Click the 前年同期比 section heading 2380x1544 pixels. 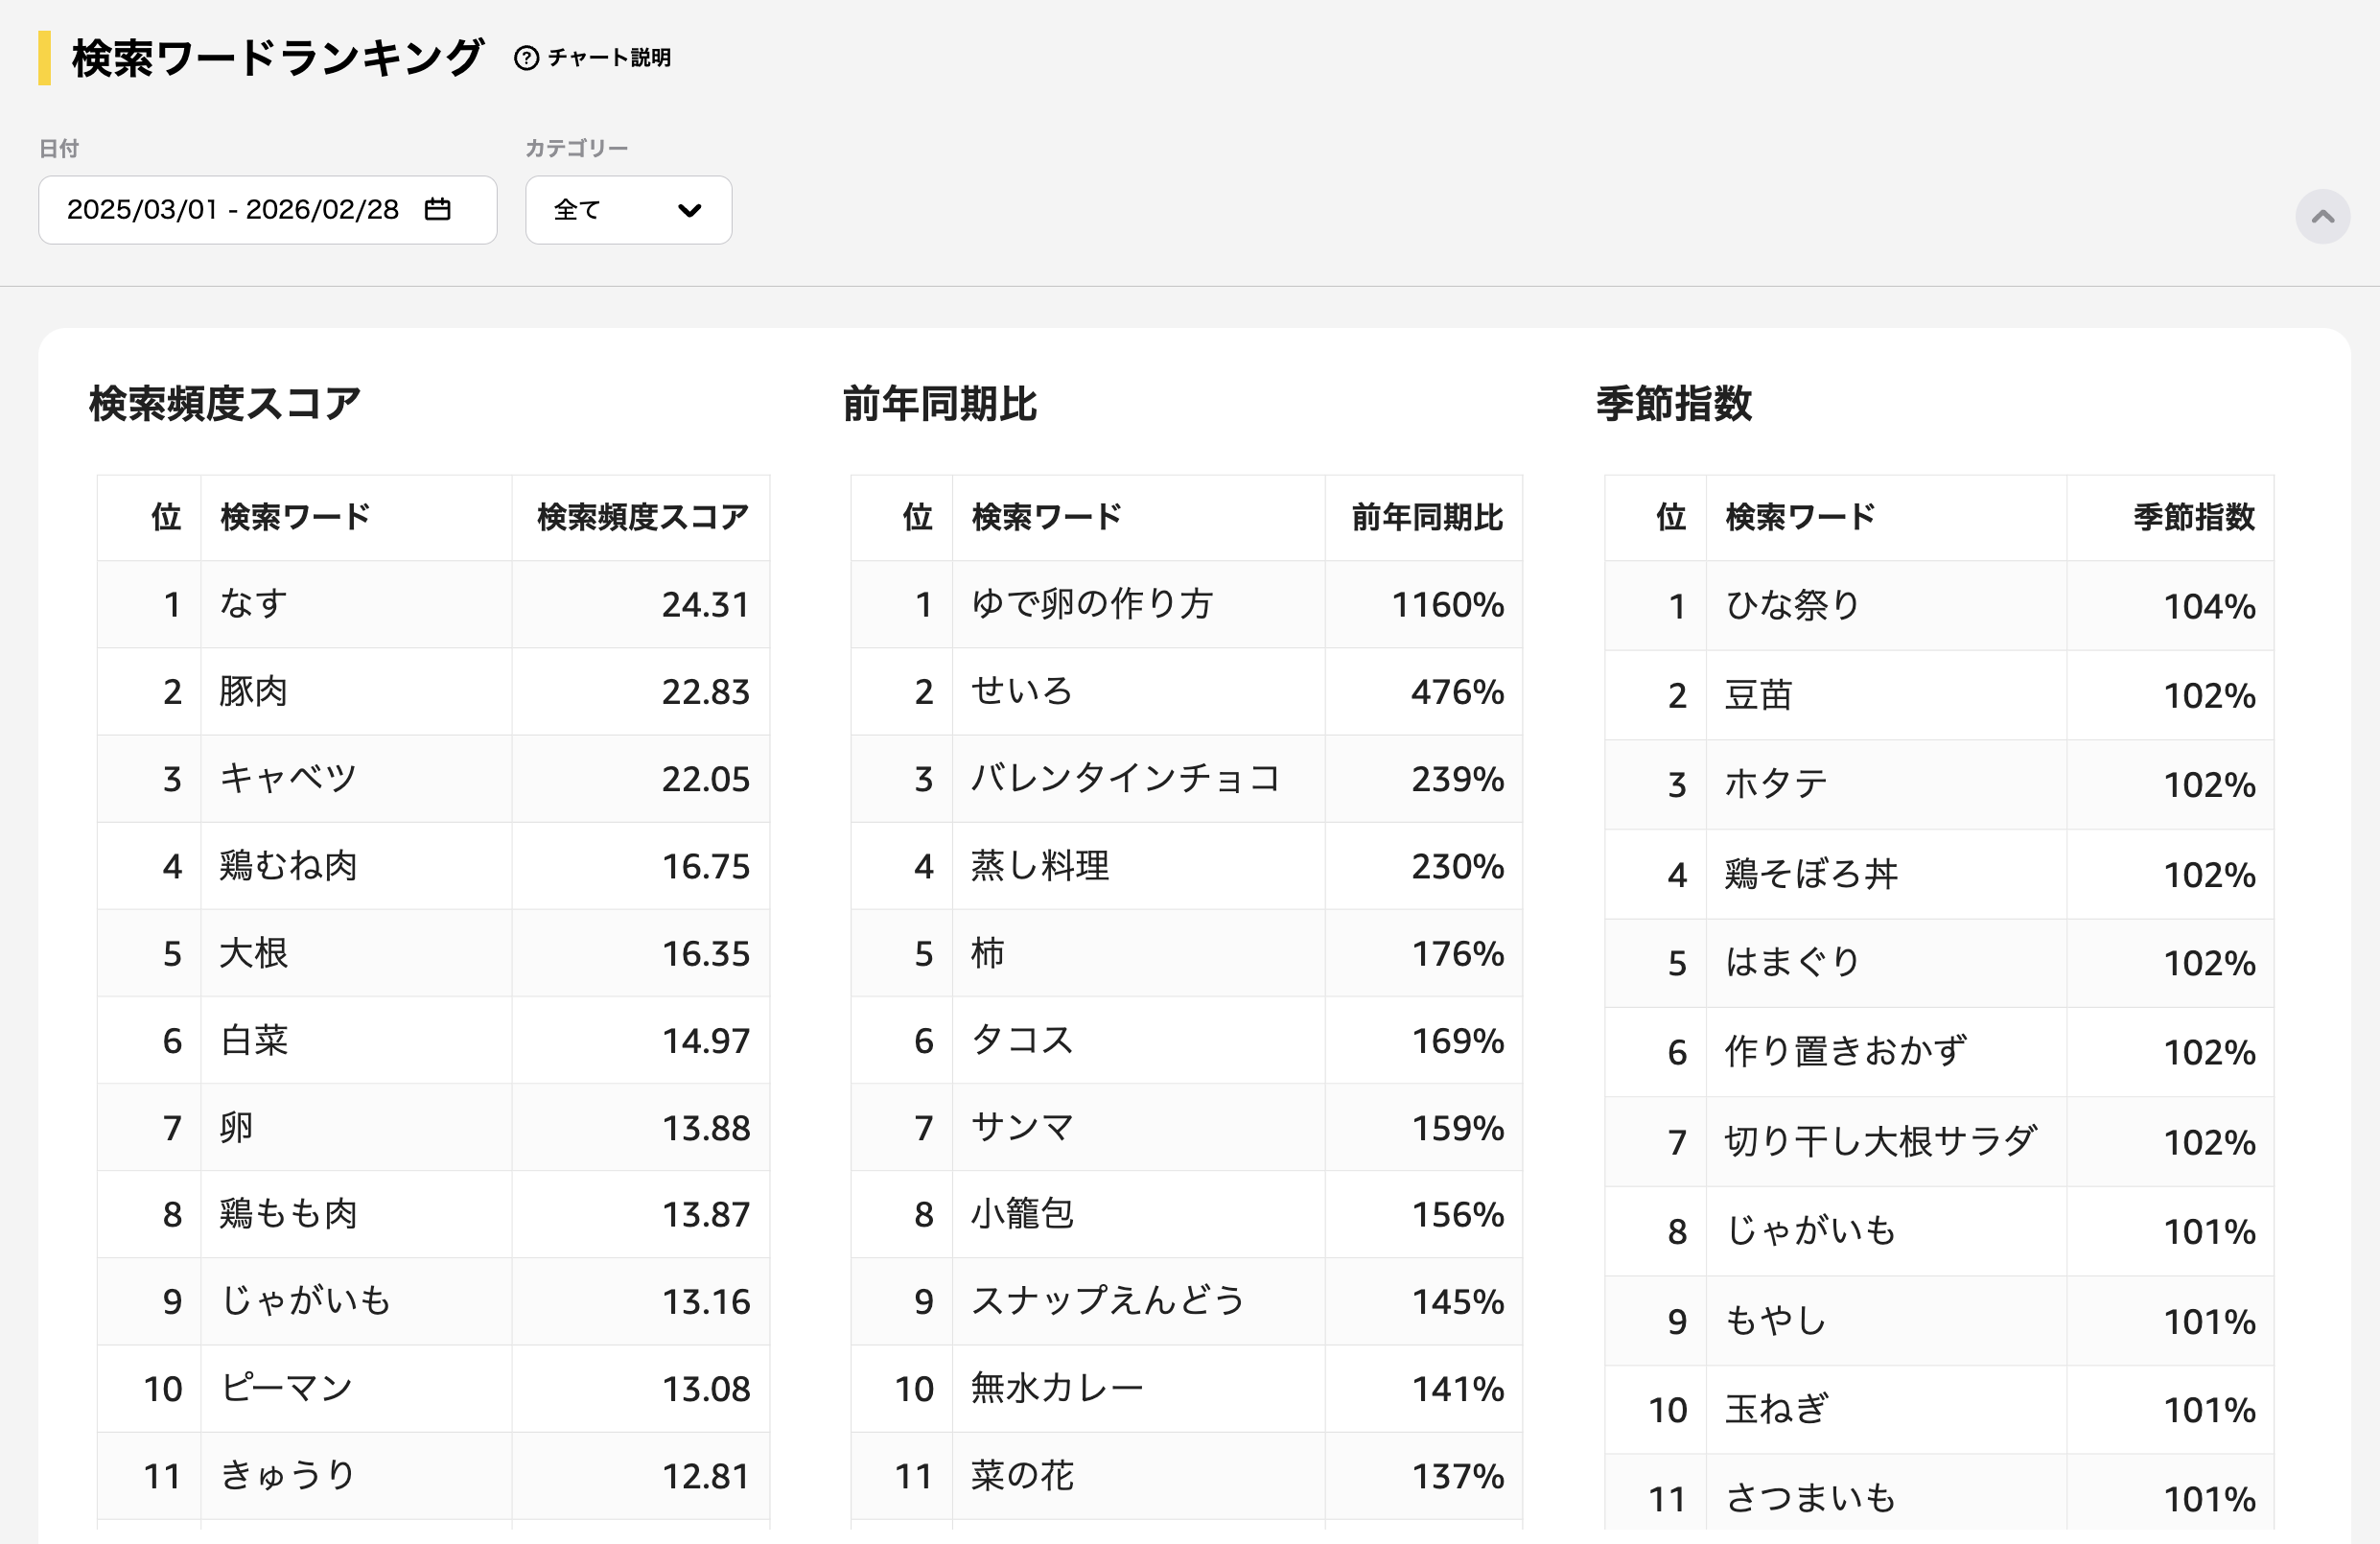[940, 404]
